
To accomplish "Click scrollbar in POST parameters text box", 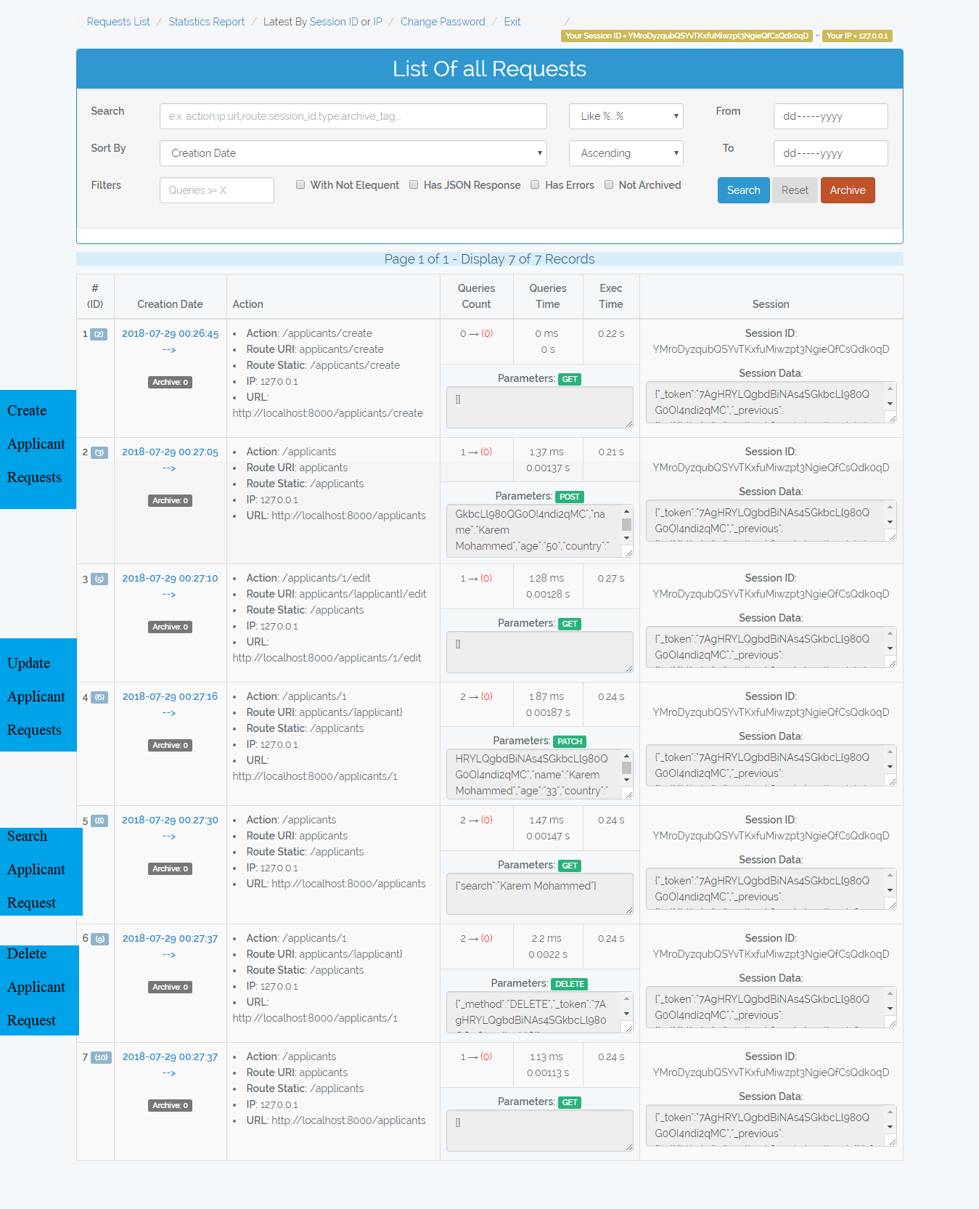I will point(626,524).
